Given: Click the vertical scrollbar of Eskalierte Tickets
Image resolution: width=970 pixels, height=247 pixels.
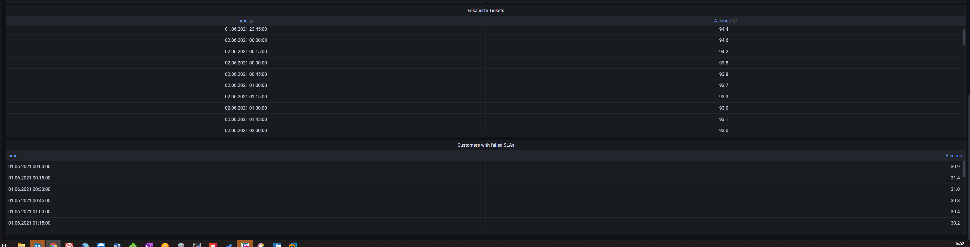Looking at the screenshot, I should pyautogui.click(x=966, y=37).
